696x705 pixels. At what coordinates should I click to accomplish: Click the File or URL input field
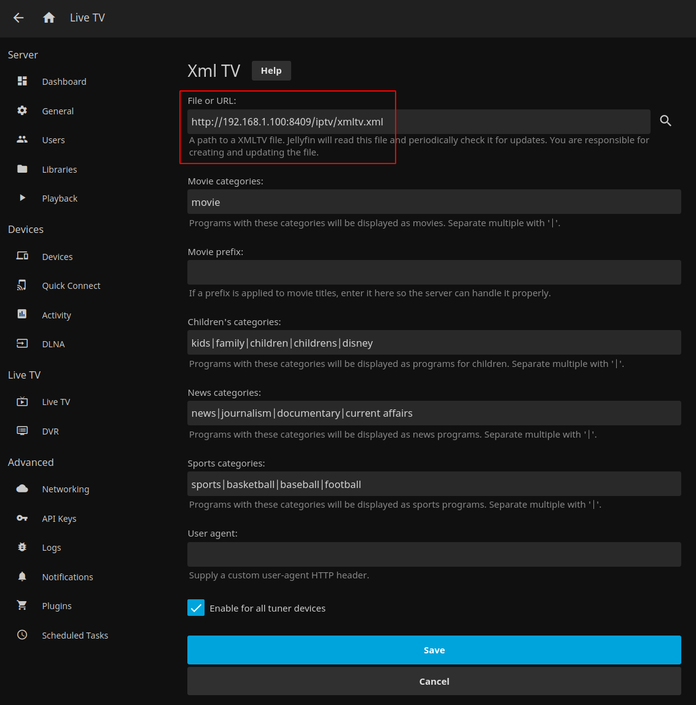[x=418, y=122]
